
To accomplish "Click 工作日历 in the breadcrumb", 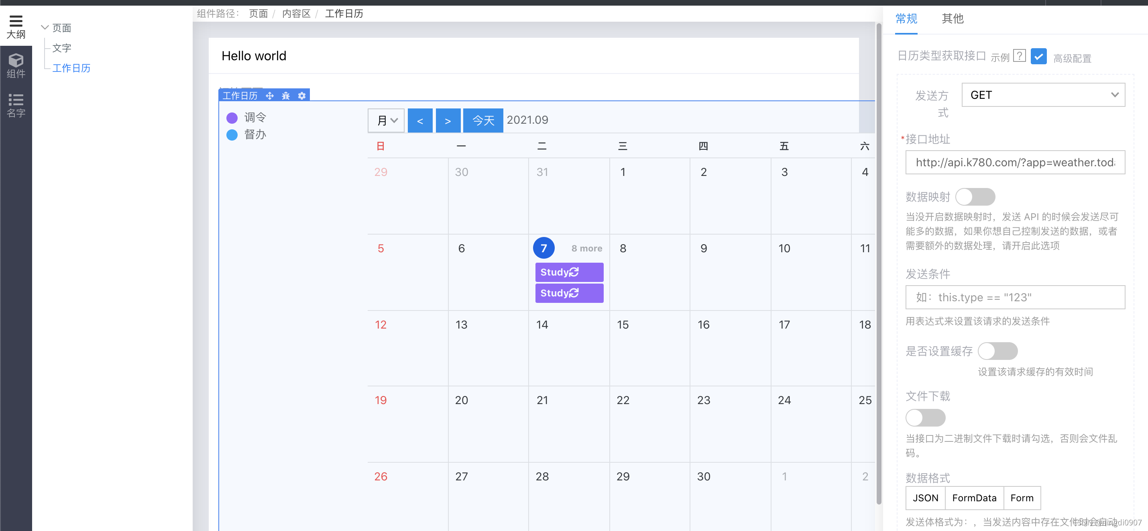I will point(344,13).
